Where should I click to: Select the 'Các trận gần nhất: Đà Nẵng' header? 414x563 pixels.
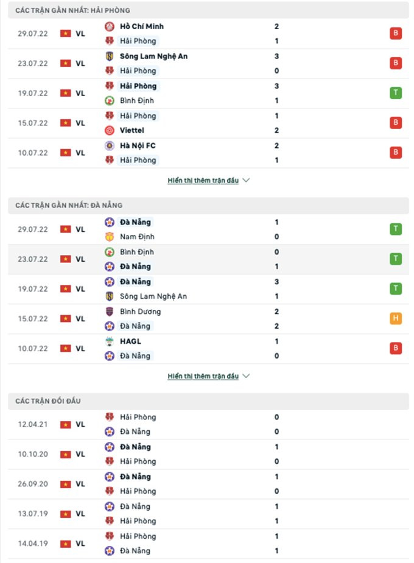[69, 206]
